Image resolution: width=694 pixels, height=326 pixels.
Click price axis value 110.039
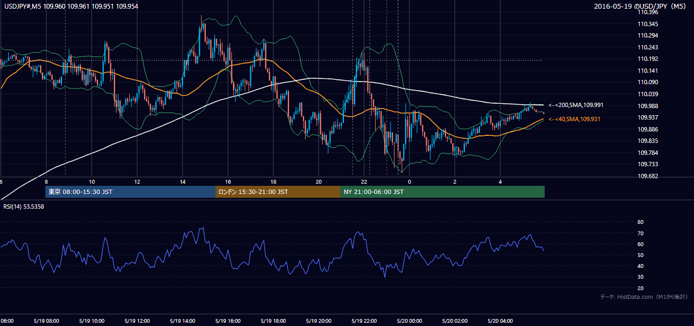[648, 94]
